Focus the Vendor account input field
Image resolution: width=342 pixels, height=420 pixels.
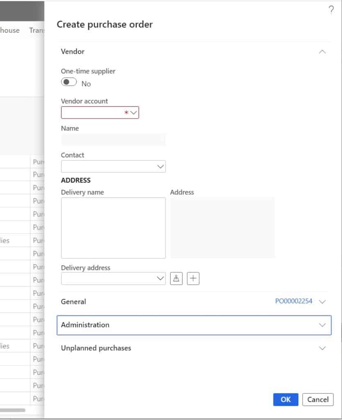tap(92, 113)
